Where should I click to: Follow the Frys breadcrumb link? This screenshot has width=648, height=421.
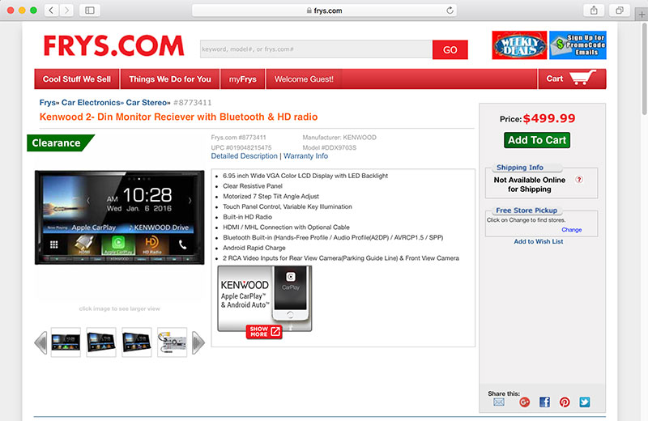[47, 103]
